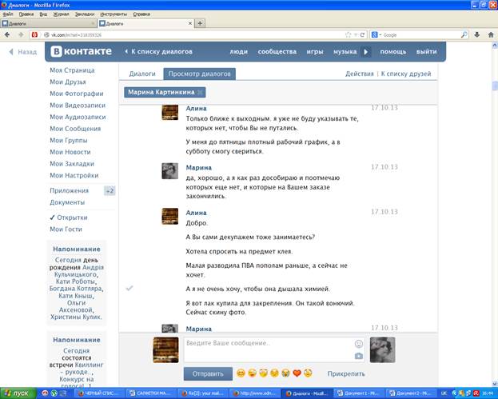This screenshot has height=399, width=498.
Task: Click the search magnifier icon in Google box
Action: pyautogui.click(x=464, y=34)
